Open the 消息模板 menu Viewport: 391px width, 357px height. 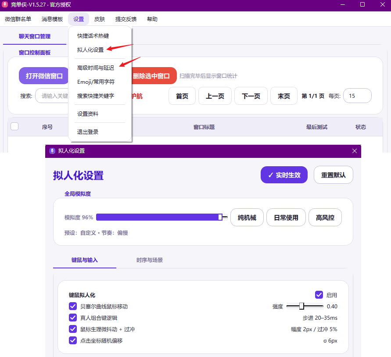pos(52,19)
